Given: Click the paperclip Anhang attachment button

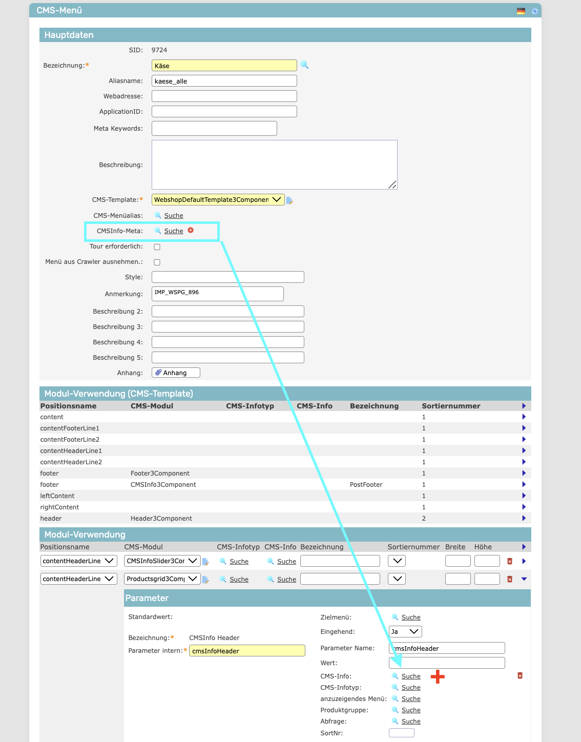Looking at the screenshot, I should tap(176, 373).
